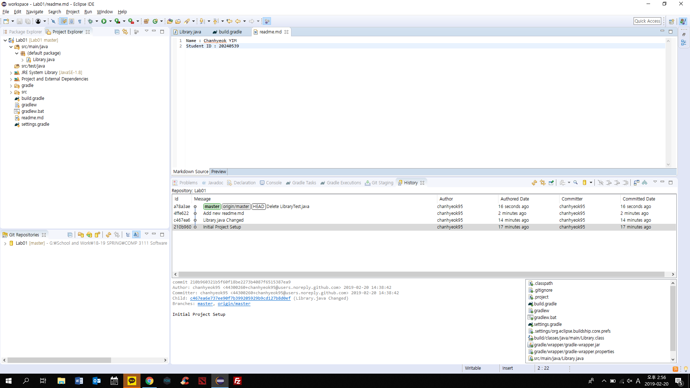Select the Debug icon in the toolbar
Viewport: 690px width, 388px height.
pos(90,21)
